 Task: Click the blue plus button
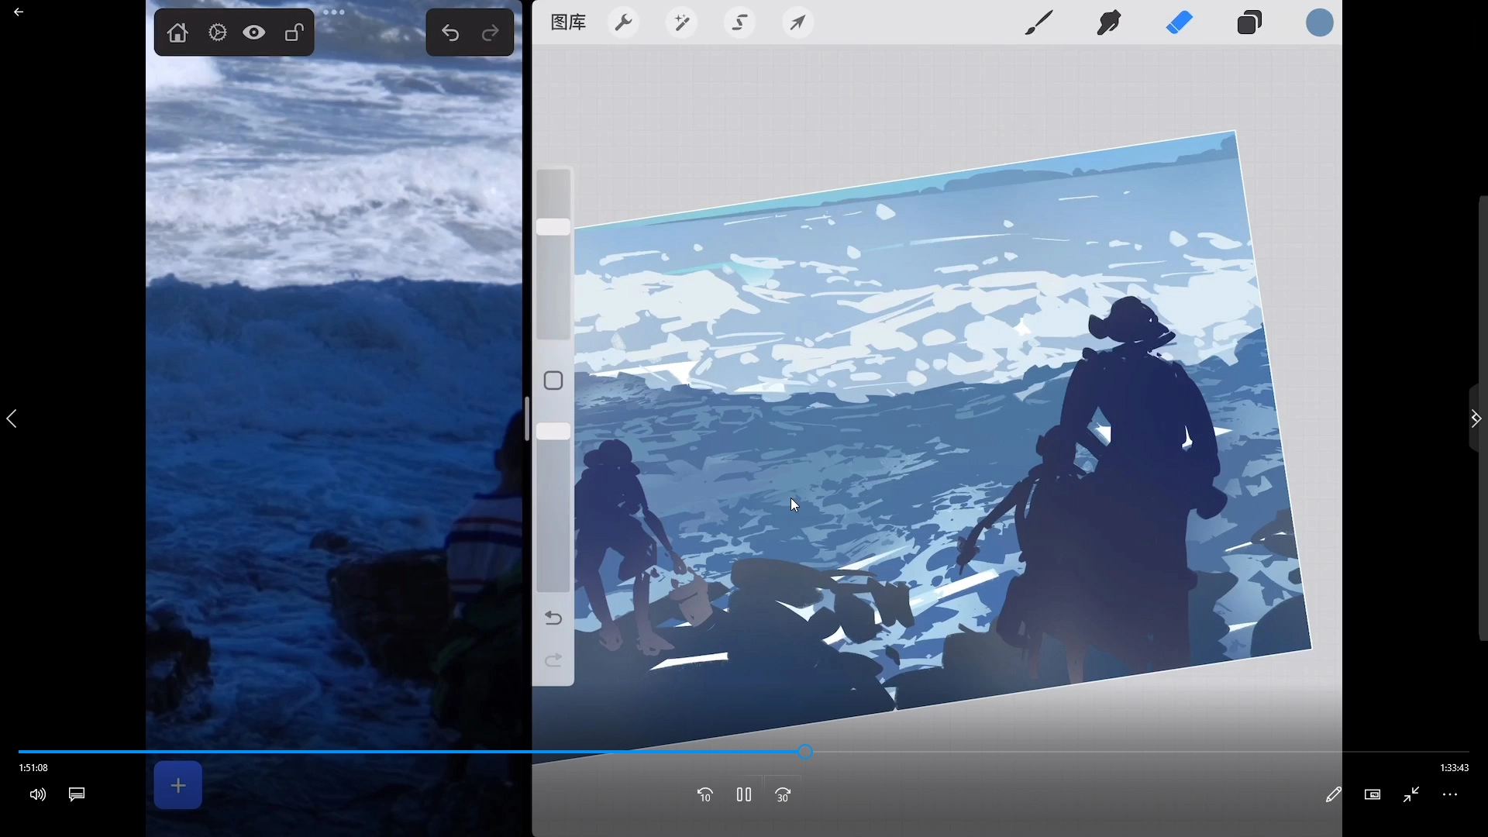pos(178,786)
